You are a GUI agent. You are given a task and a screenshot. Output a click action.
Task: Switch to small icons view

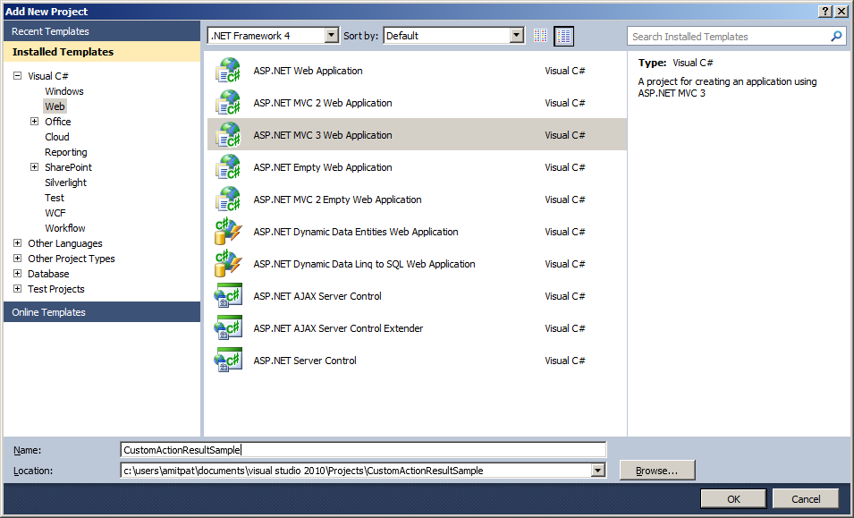coord(540,36)
